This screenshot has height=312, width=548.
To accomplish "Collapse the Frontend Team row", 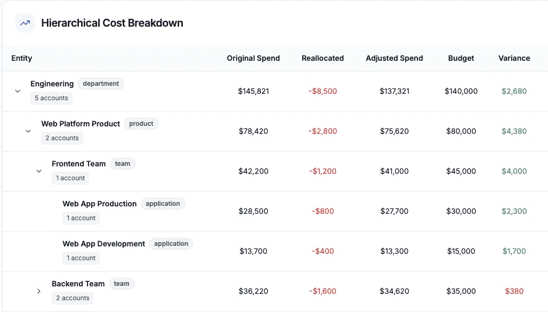I will pos(39,171).
